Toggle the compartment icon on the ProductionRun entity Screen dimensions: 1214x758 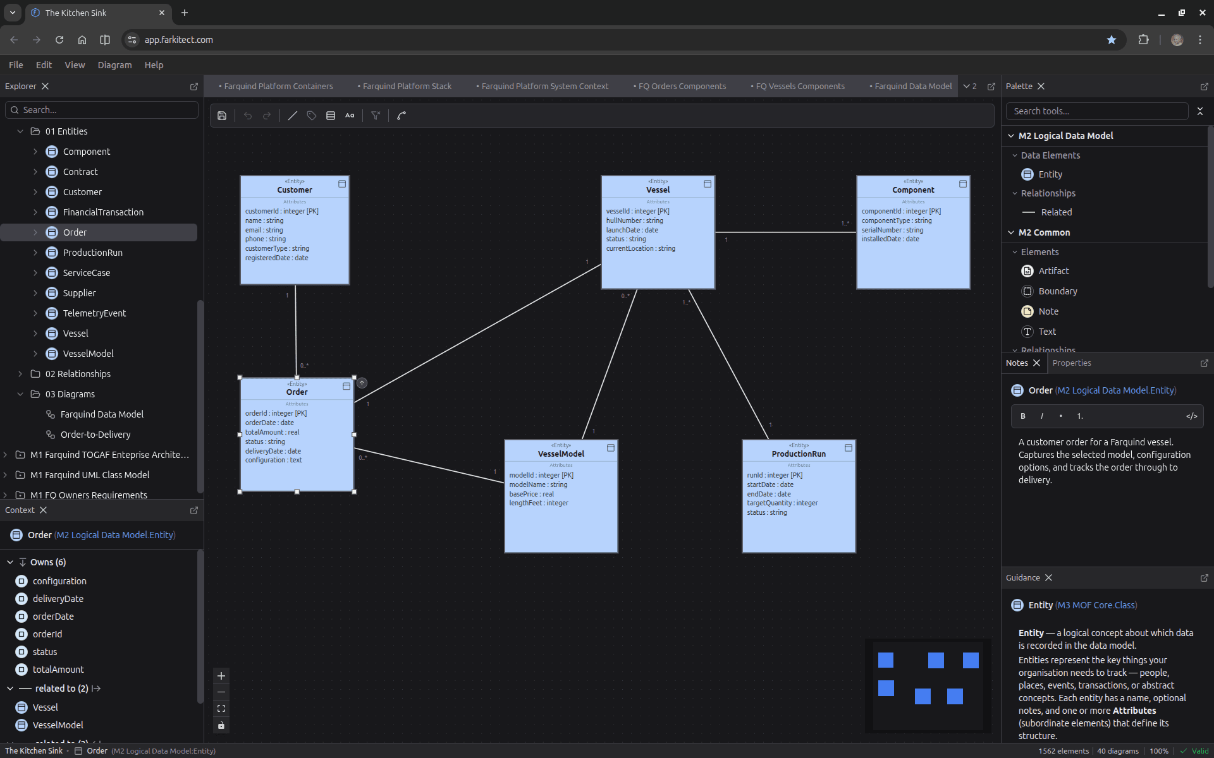(849, 448)
